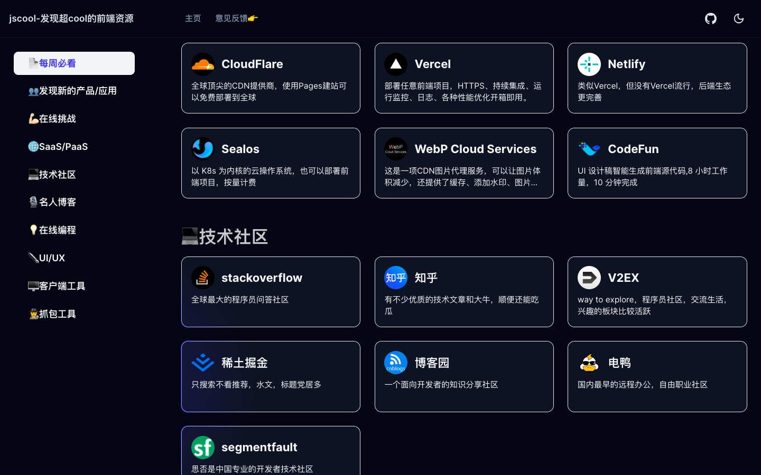
Task: Click the Vercel triangle logo
Action: (x=396, y=64)
